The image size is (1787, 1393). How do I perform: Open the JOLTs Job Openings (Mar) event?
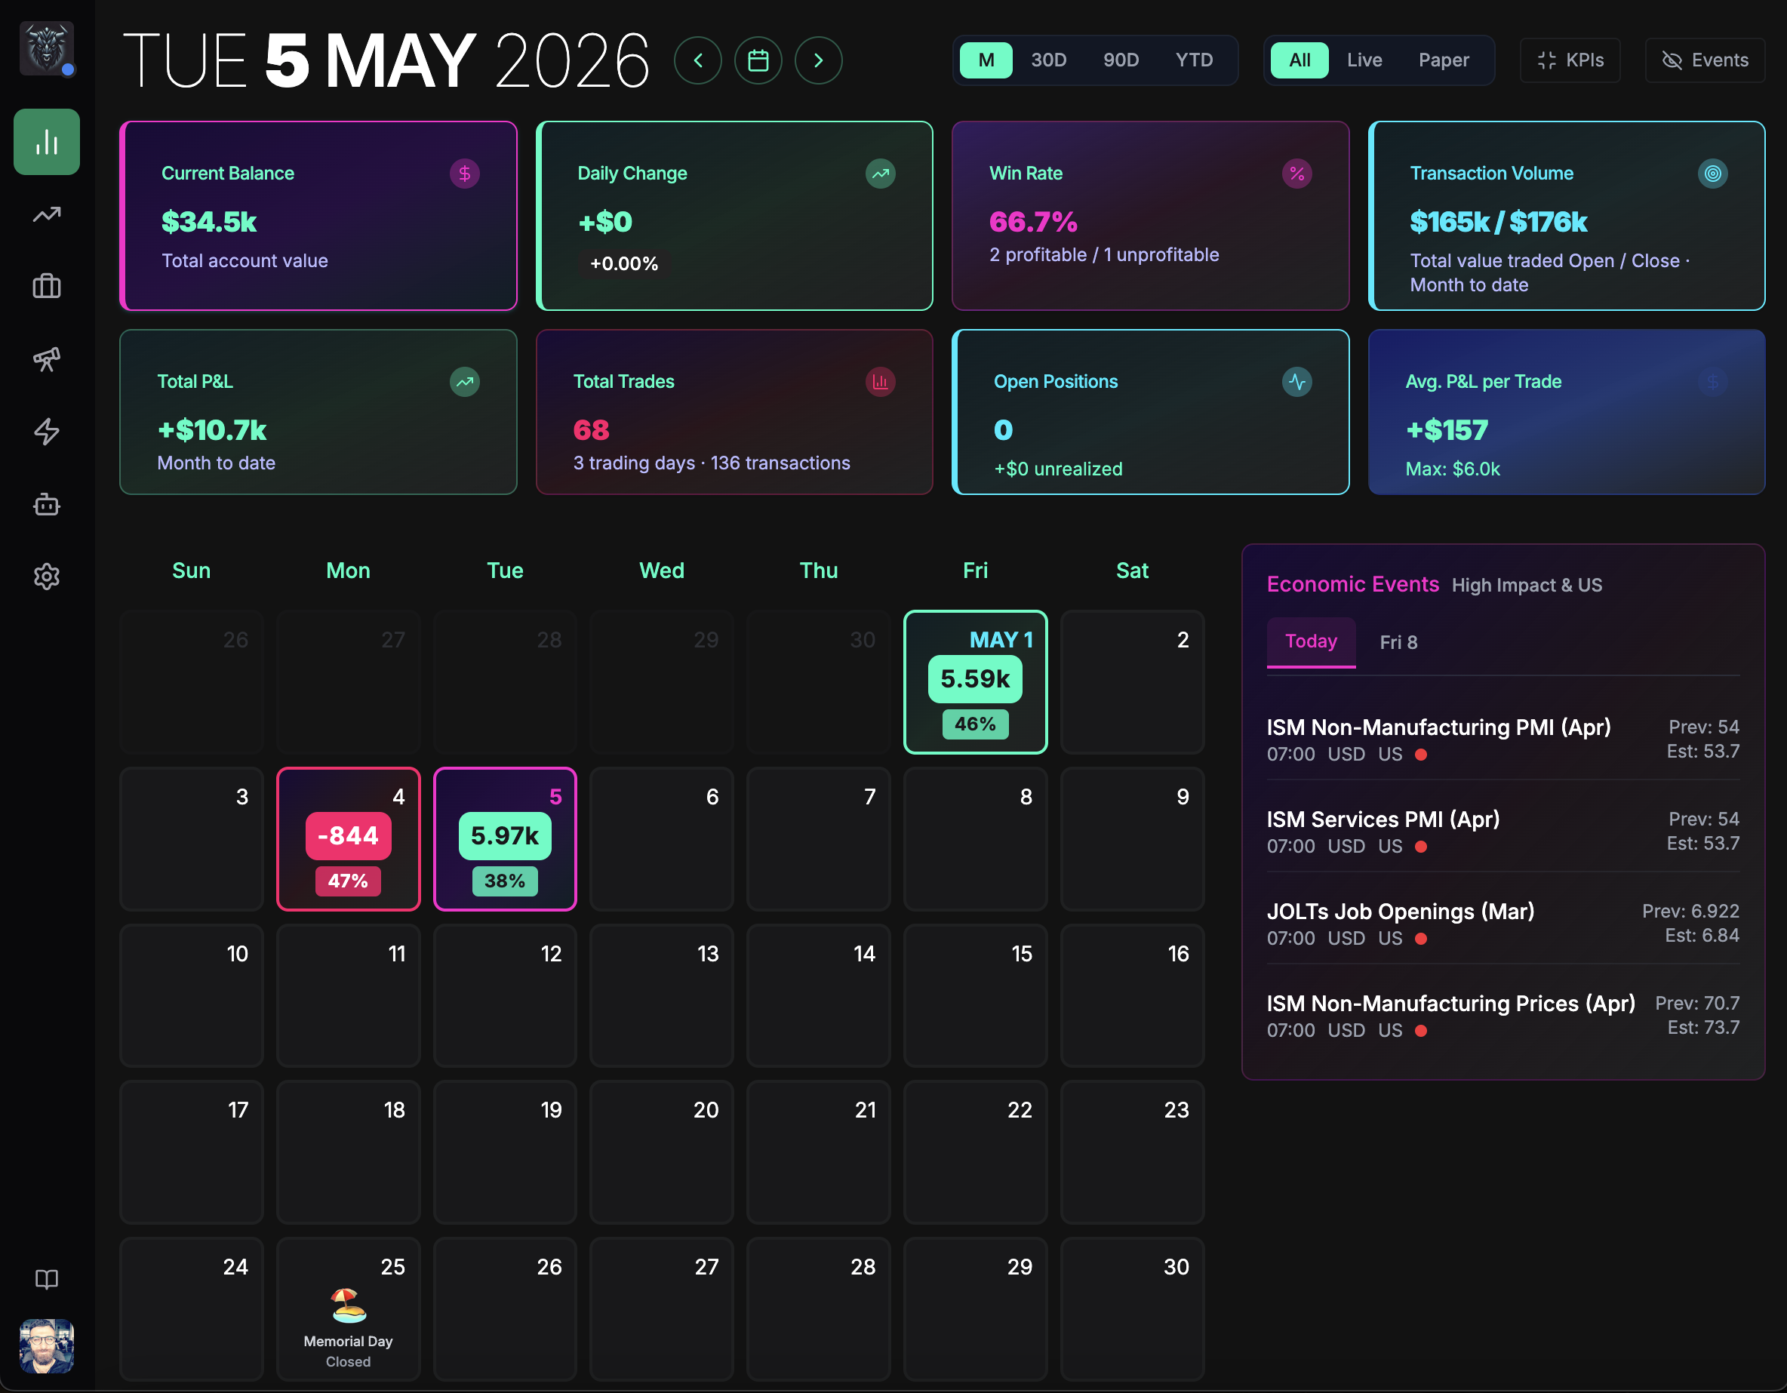1504,924
